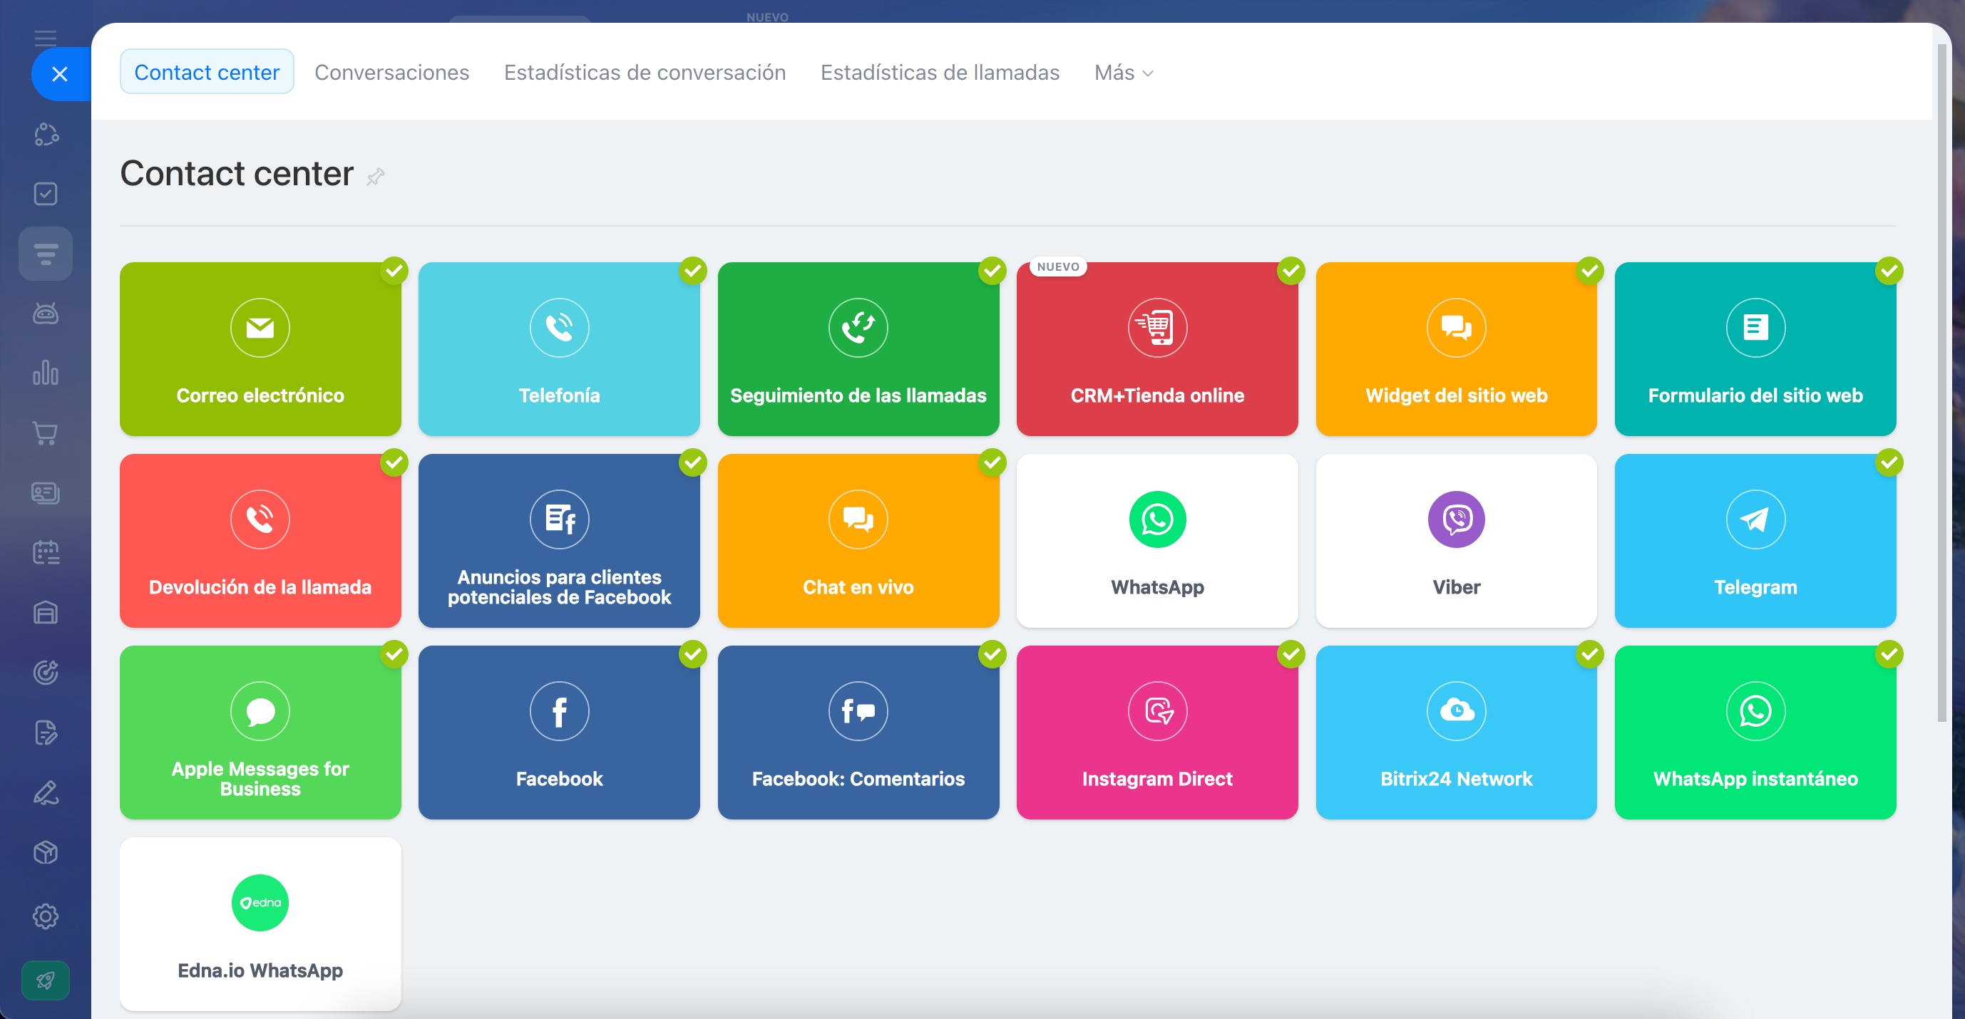Open the signature pen sidebar icon

pos(46,792)
